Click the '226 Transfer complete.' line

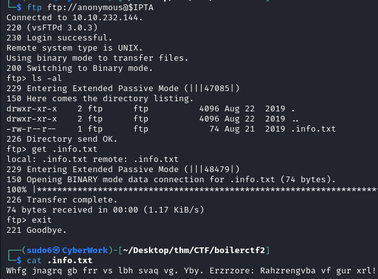[x=62, y=200]
